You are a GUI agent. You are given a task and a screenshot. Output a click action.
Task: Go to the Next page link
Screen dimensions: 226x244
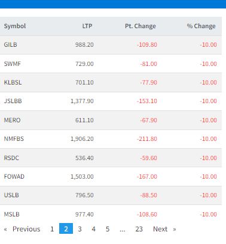coord(164,229)
